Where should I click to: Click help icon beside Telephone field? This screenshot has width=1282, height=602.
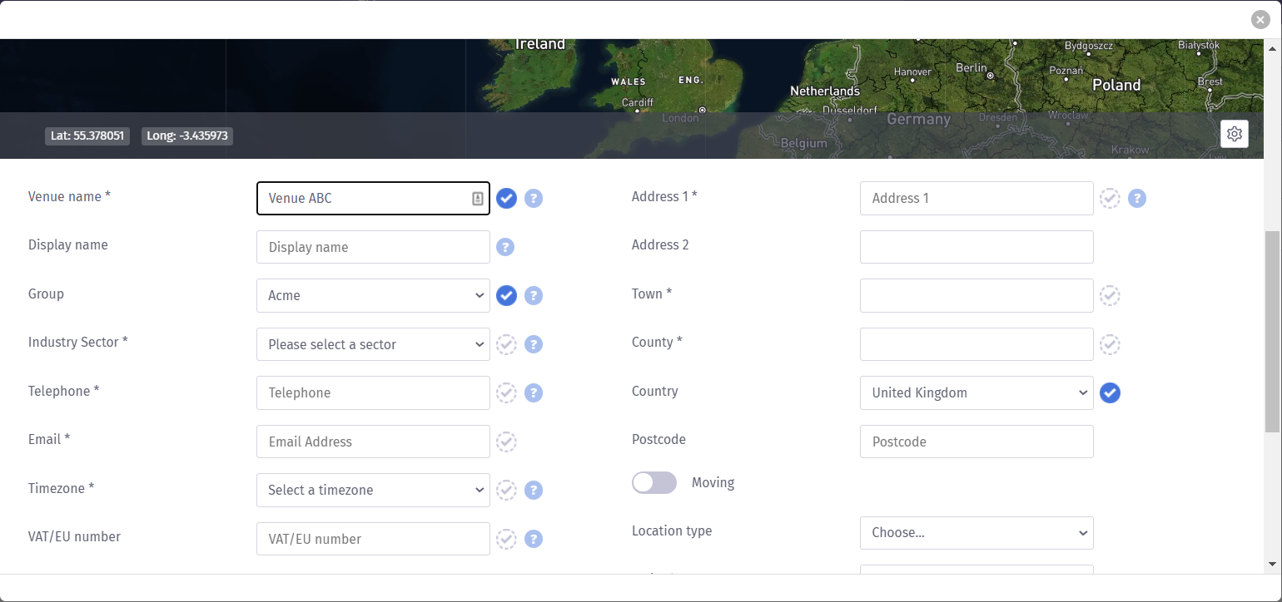coord(534,392)
